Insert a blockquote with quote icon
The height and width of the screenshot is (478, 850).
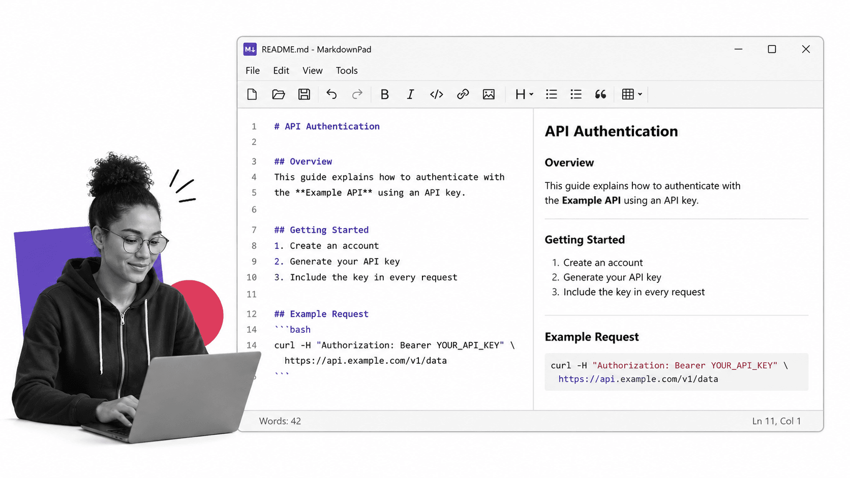(x=600, y=94)
